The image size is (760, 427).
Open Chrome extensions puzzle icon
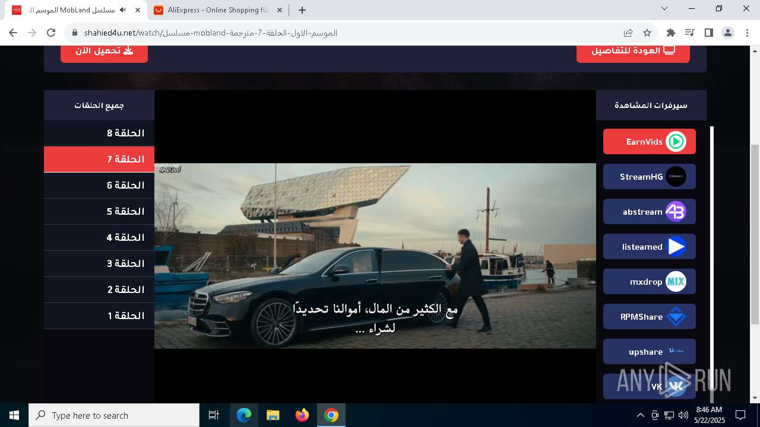point(671,33)
